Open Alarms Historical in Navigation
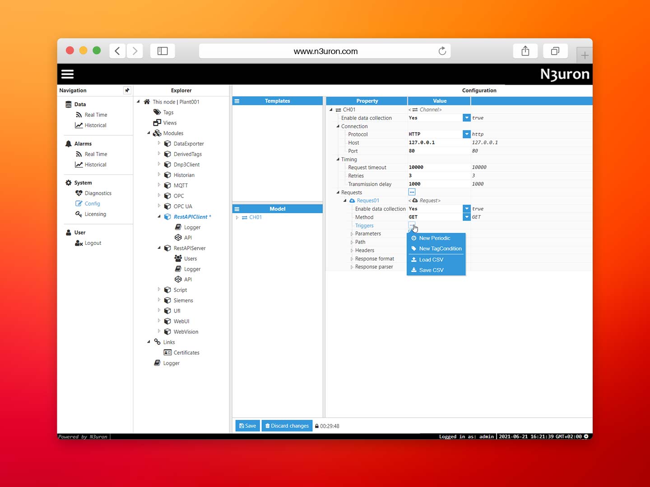This screenshot has height=487, width=650. [x=95, y=165]
